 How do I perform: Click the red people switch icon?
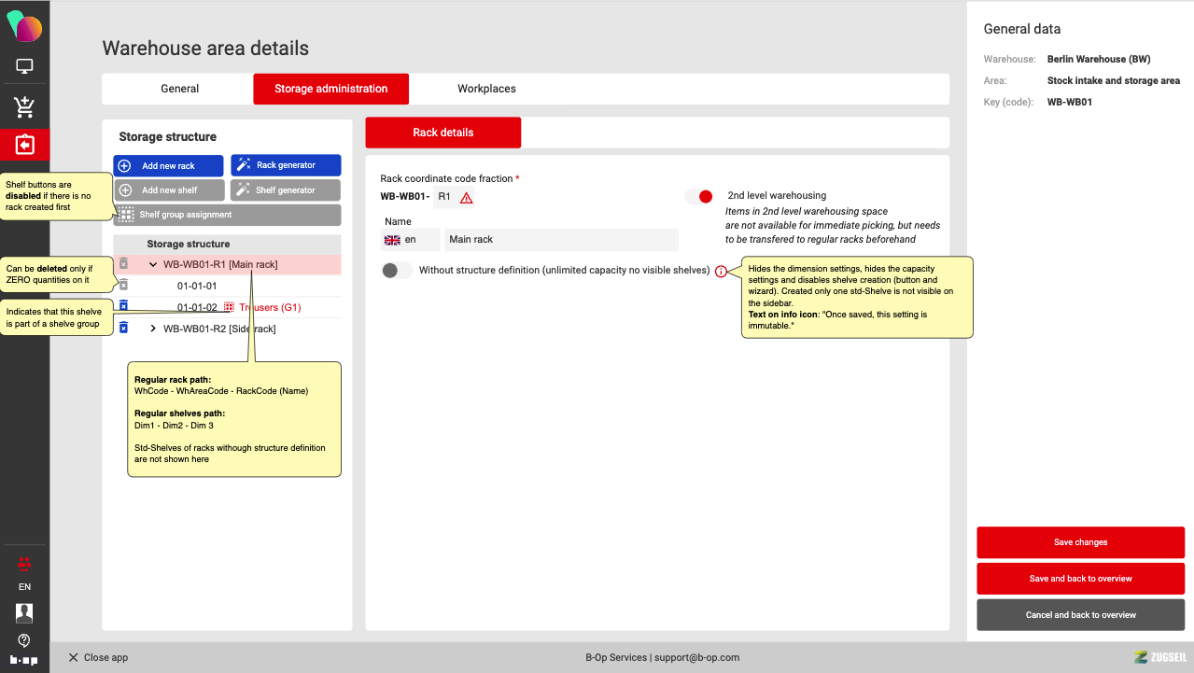[x=24, y=563]
